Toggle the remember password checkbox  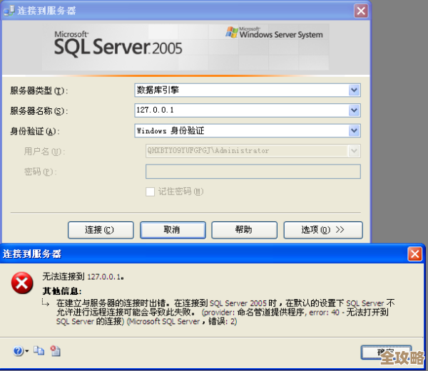coord(150,192)
